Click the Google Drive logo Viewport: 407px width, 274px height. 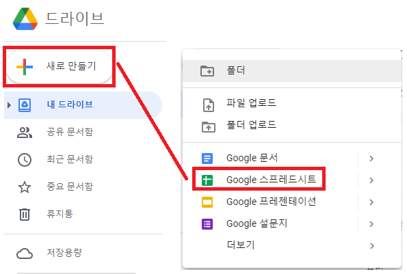(x=25, y=19)
